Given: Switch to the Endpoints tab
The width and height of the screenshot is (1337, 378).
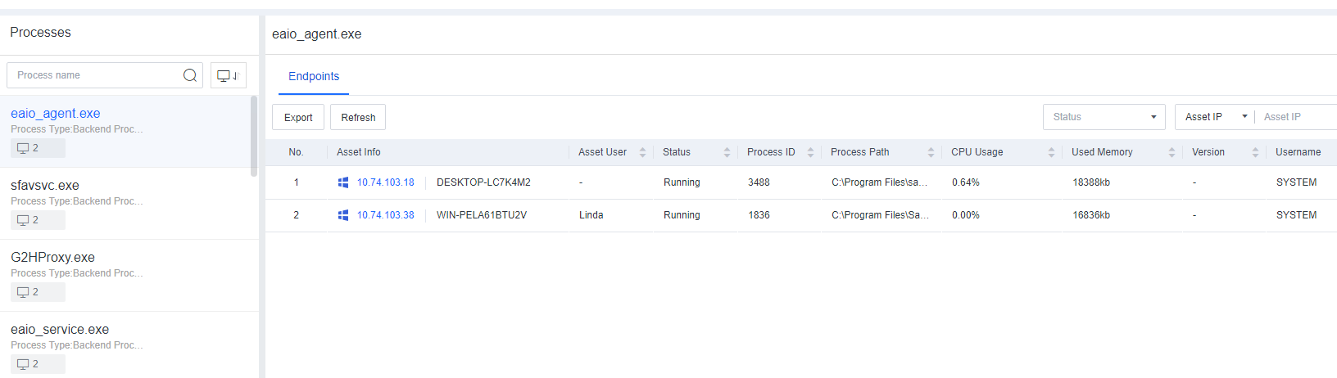Looking at the screenshot, I should (x=314, y=76).
